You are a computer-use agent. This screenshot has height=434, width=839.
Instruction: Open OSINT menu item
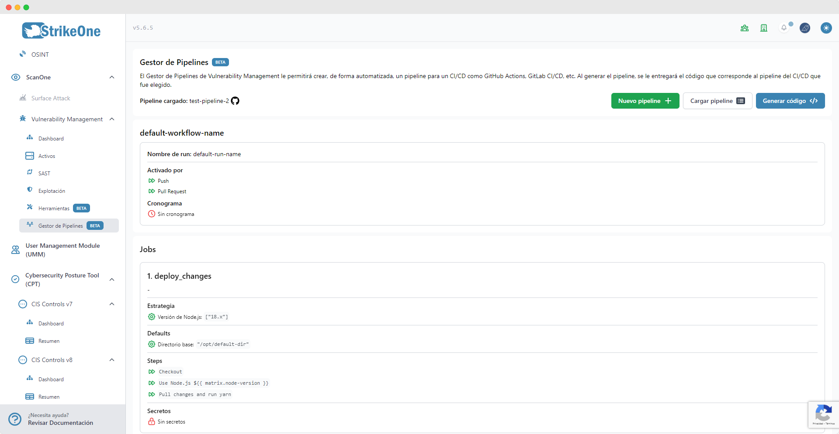[40, 55]
